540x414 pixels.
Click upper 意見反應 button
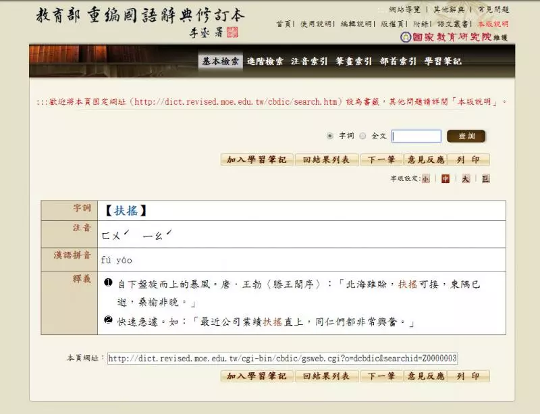(x=426, y=159)
